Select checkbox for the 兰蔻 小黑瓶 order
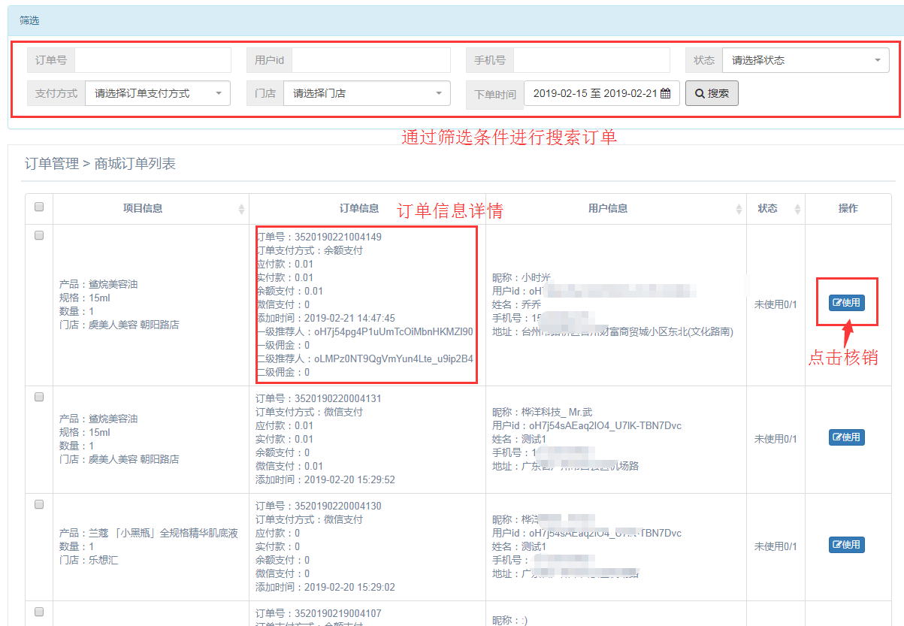Screen dimensions: 904x626 (x=39, y=504)
